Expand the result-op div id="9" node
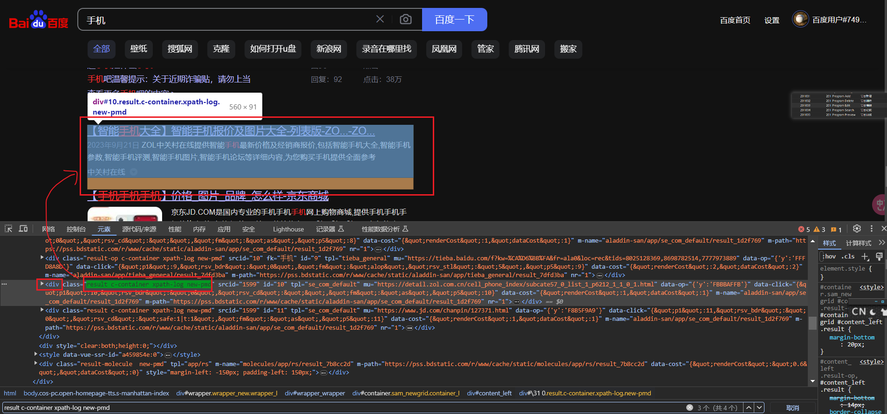 (x=42, y=258)
